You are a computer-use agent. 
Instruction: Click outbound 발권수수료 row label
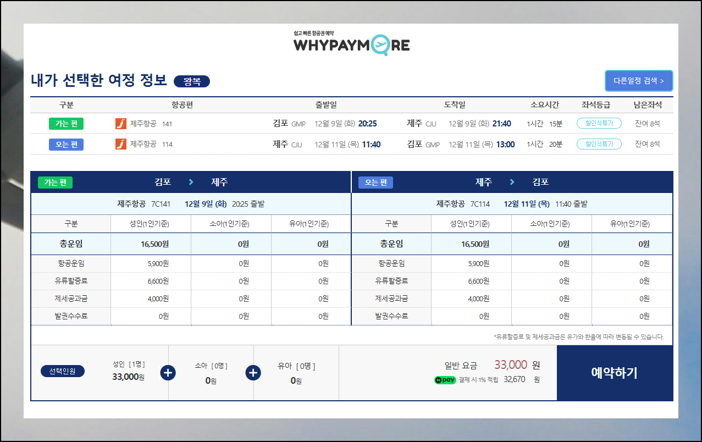[x=71, y=316]
